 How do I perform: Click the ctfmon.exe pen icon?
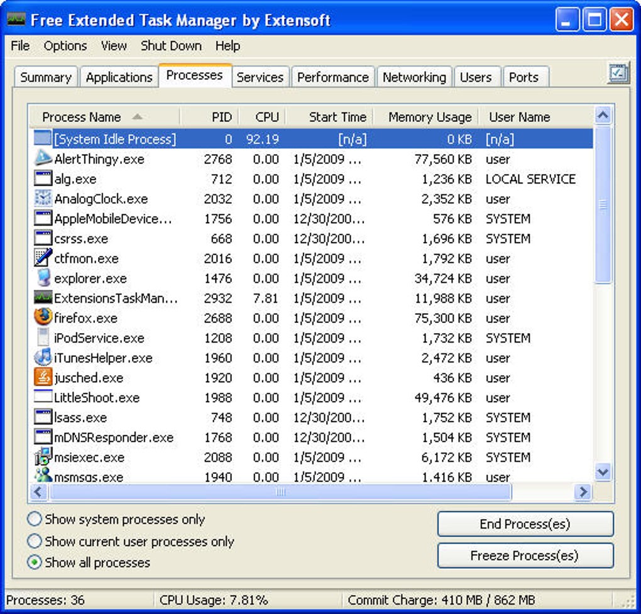click(x=43, y=258)
